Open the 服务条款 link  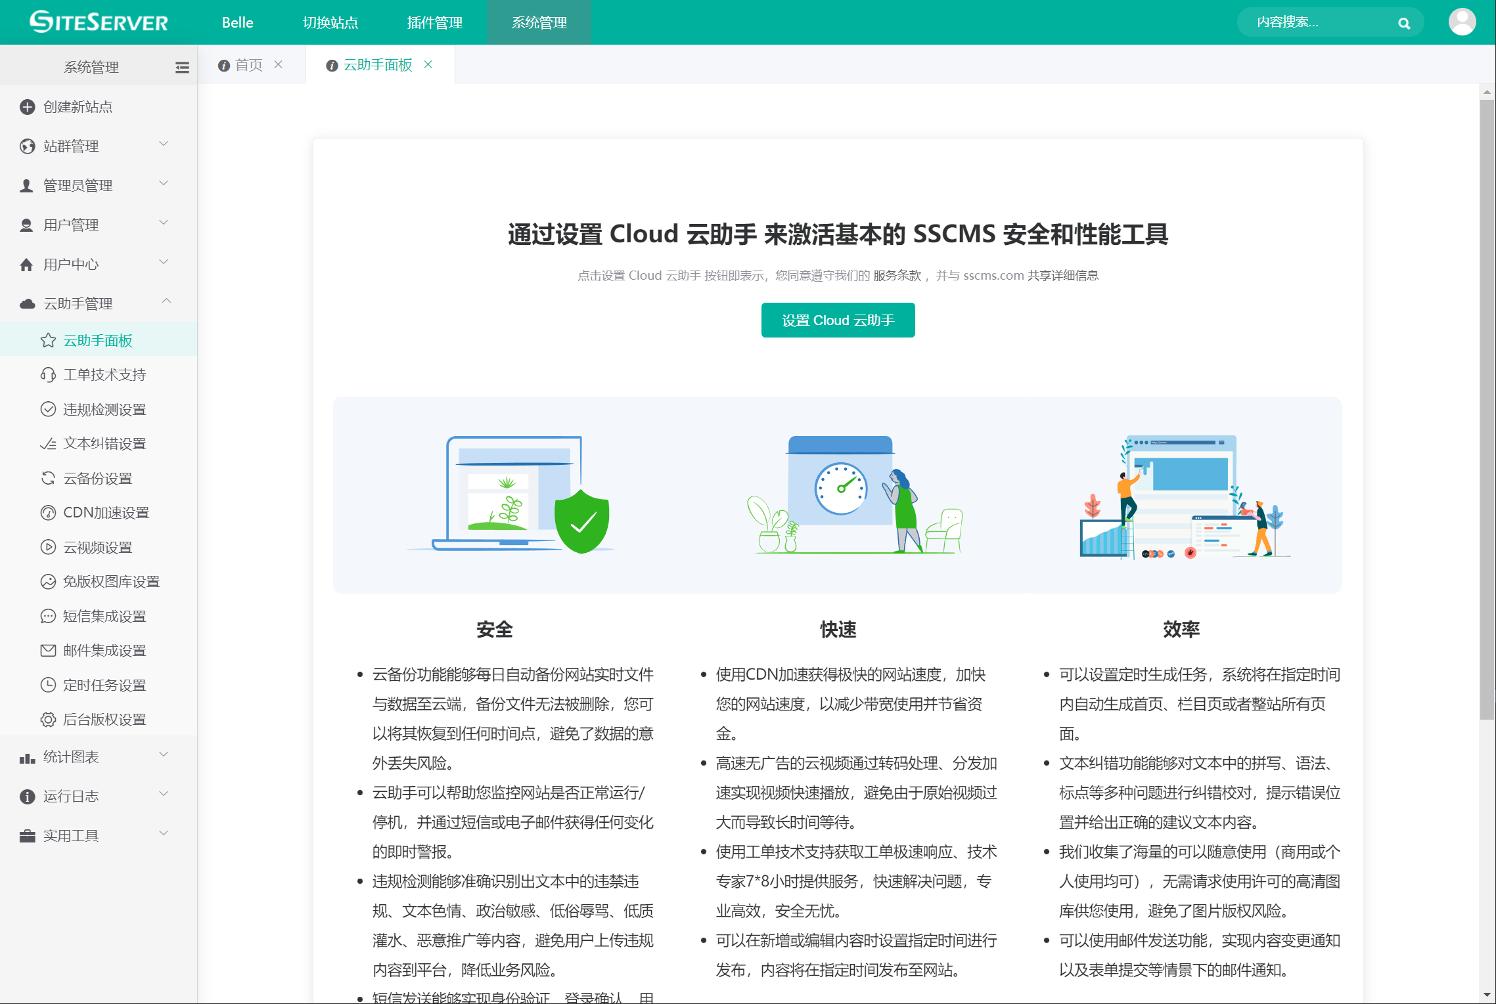(897, 276)
